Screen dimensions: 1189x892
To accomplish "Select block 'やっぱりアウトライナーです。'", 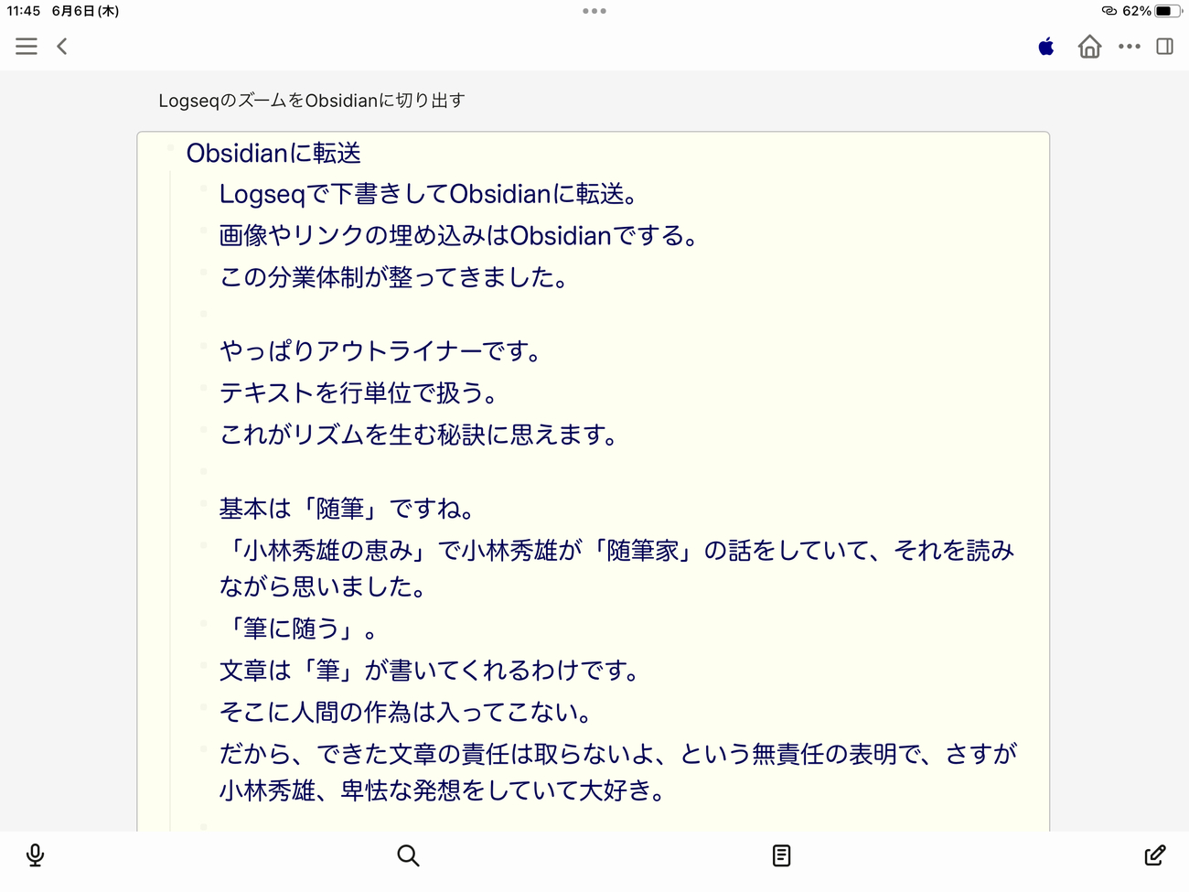I will pyautogui.click(x=380, y=350).
